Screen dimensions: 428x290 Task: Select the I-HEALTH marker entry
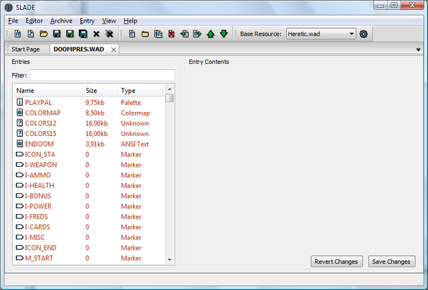coord(89,185)
